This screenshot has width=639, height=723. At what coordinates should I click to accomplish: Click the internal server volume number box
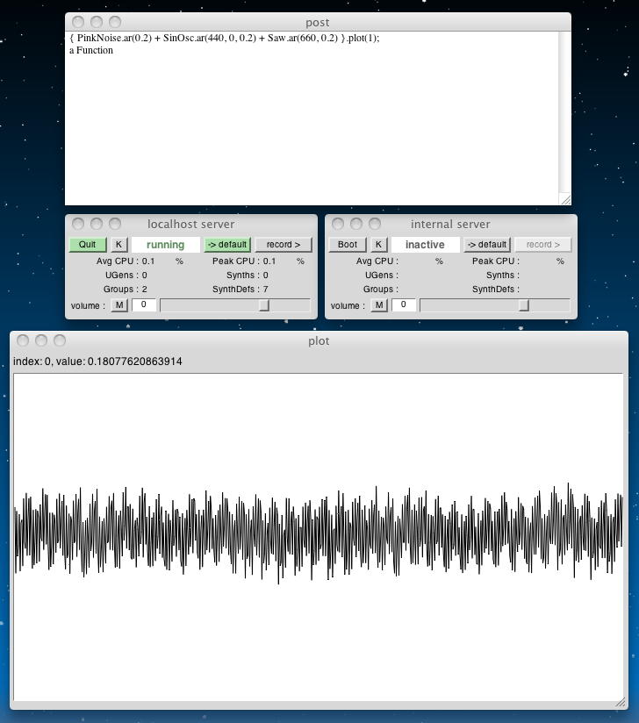404,304
